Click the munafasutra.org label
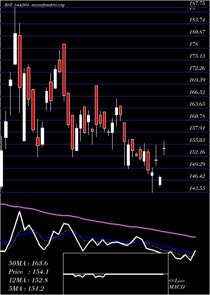This screenshot has height=295, width=210. click(48, 5)
